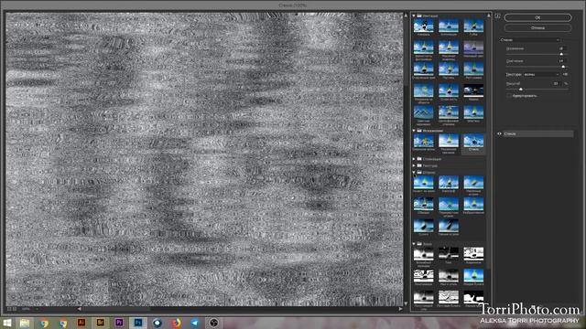Screen dimensions: 586x329
Task: Click the Отмена (Cancel) button
Action: click(x=537, y=28)
